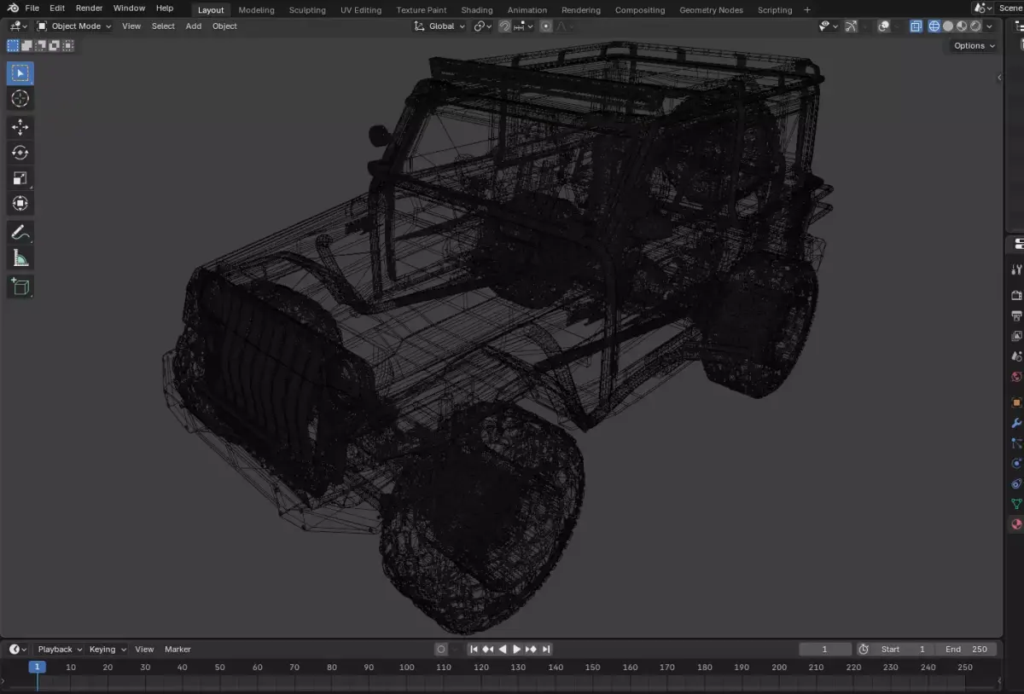Expand the viewport shading options arrow
Viewport: 1024px width, 694px height.
click(989, 26)
